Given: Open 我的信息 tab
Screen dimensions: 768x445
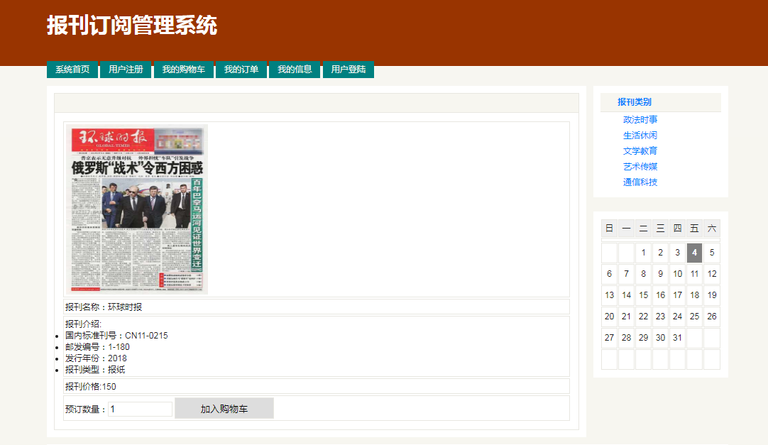Looking at the screenshot, I should point(295,70).
